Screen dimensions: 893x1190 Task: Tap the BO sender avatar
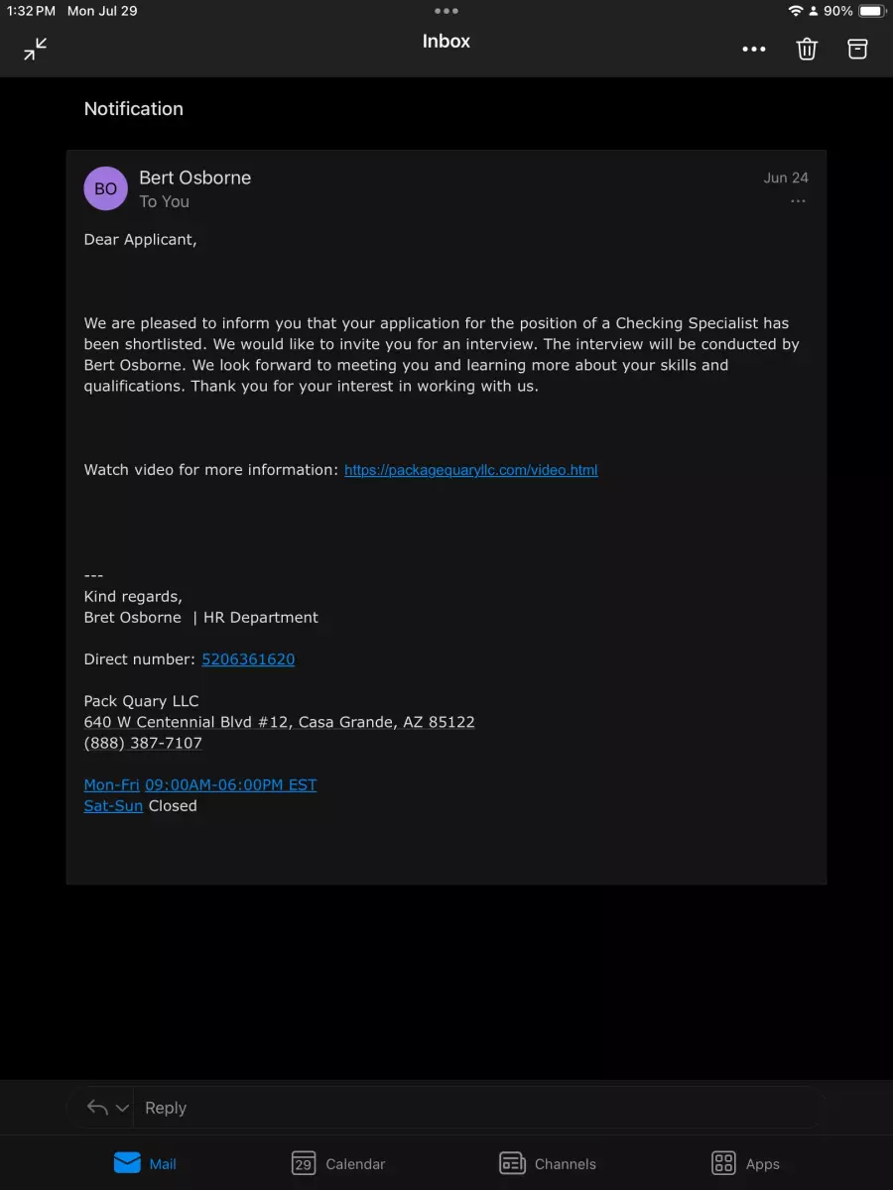[105, 188]
